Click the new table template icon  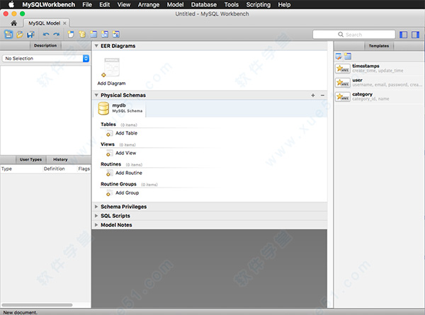tap(348, 57)
